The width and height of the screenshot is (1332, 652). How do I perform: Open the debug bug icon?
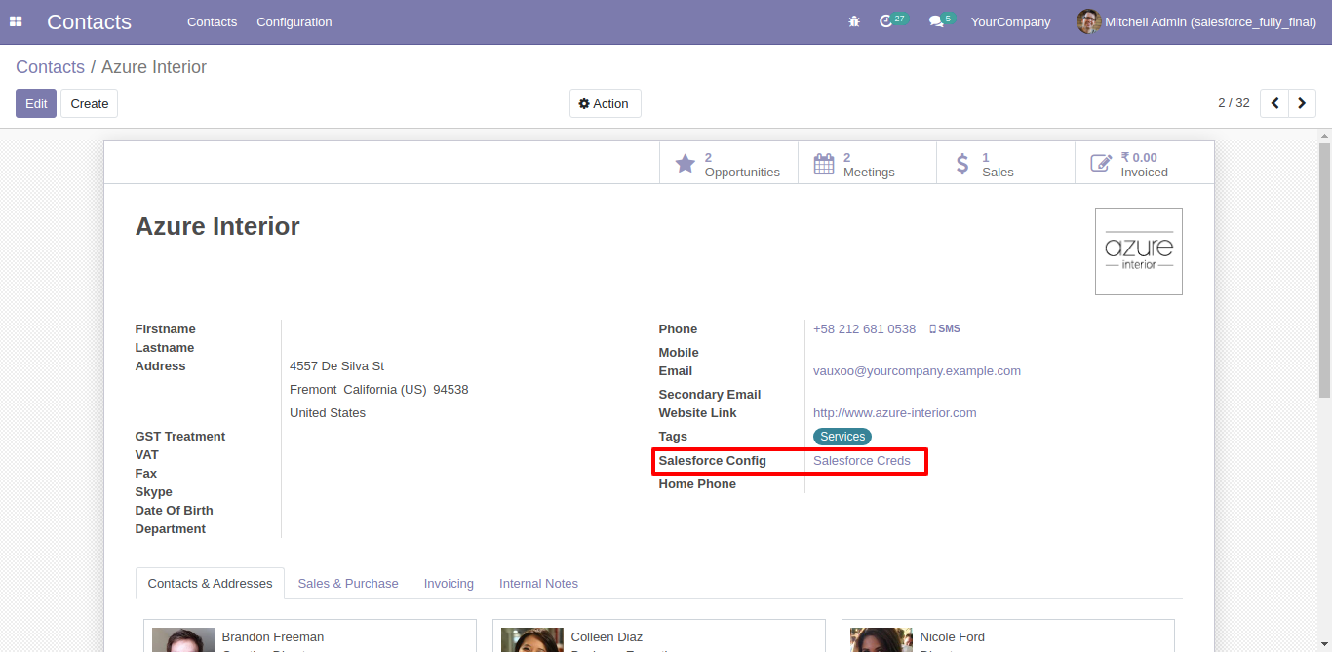[854, 21]
